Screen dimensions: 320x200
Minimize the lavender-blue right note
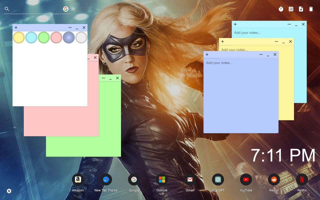click(268, 55)
